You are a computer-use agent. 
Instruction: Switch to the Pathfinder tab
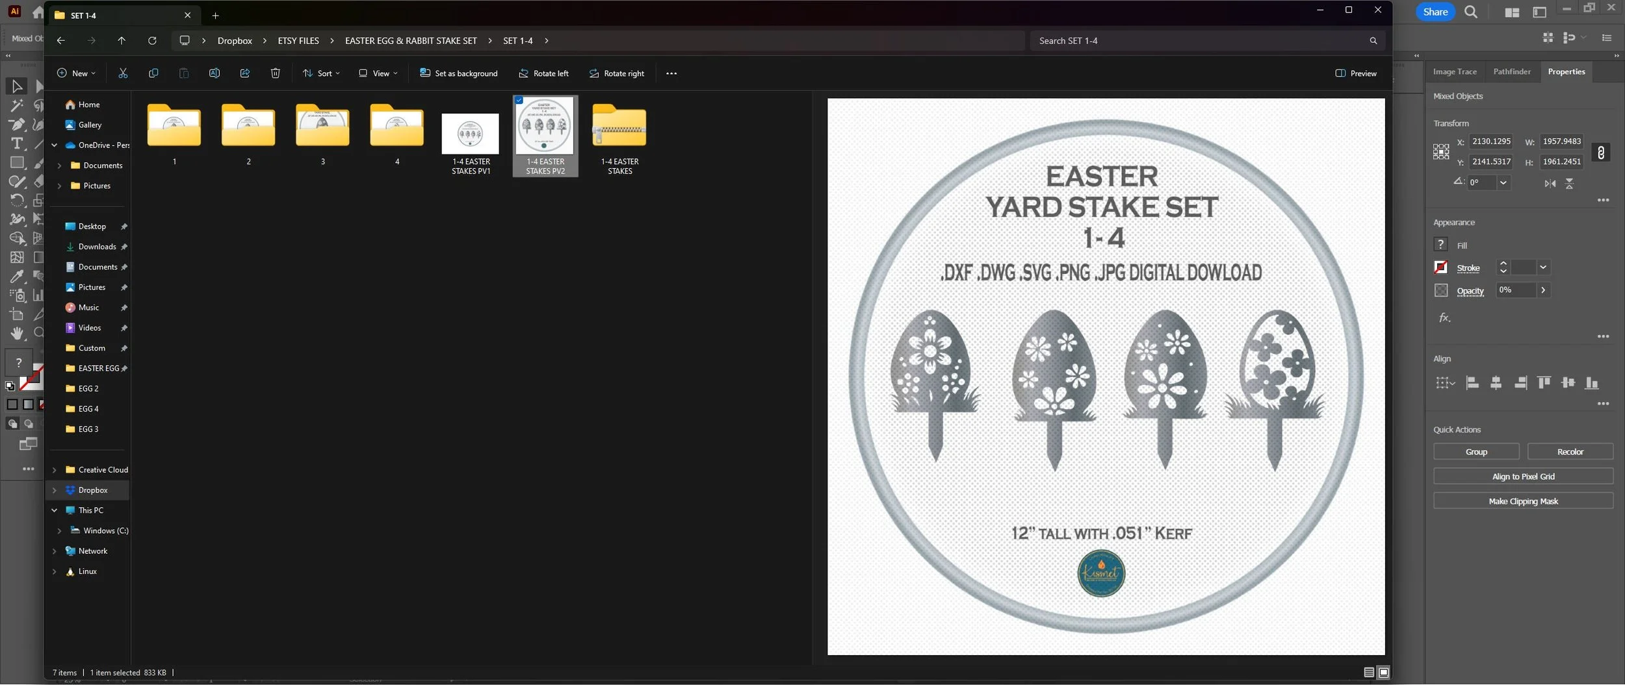[1512, 71]
